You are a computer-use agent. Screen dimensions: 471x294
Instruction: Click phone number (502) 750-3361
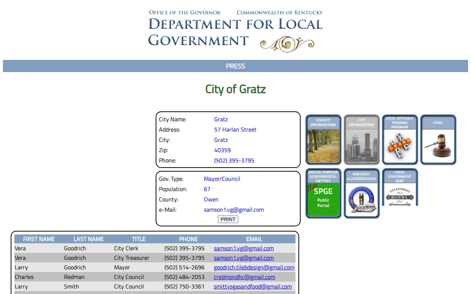click(184, 287)
